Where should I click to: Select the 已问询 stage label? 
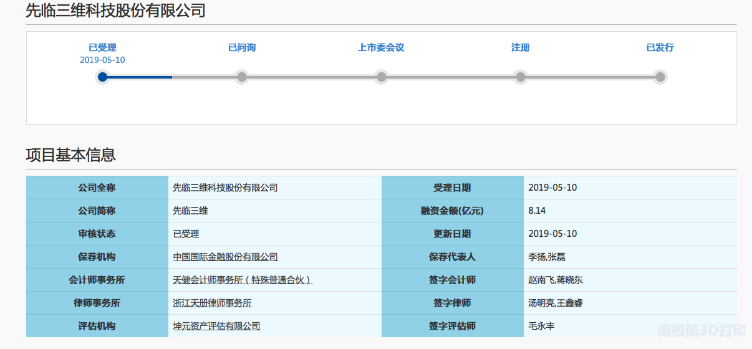[x=242, y=47]
